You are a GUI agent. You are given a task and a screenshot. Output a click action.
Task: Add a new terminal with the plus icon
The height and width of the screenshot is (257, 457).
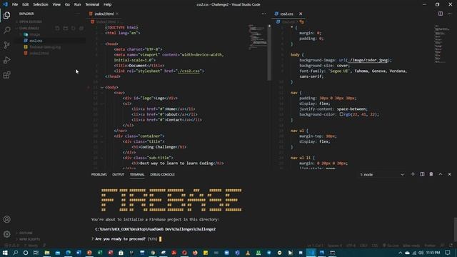point(413,174)
